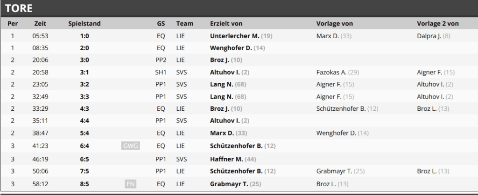Click the PP2 game situation at 20:06
Image resolution: width=478 pixels, height=195 pixels.
161,60
